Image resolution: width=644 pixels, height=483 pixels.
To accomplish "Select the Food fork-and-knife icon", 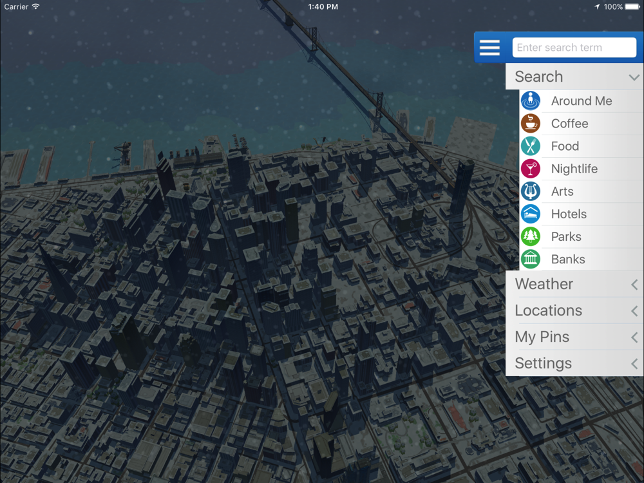I will 531,146.
